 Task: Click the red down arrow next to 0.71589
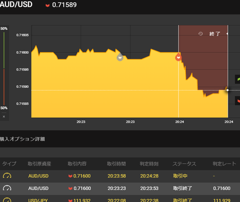(x=47, y=5)
